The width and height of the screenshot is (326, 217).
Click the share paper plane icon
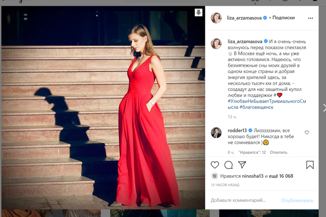click(242, 165)
